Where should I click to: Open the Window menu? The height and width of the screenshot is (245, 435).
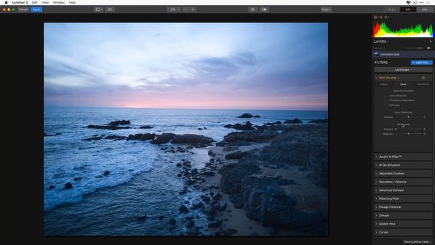58,3
